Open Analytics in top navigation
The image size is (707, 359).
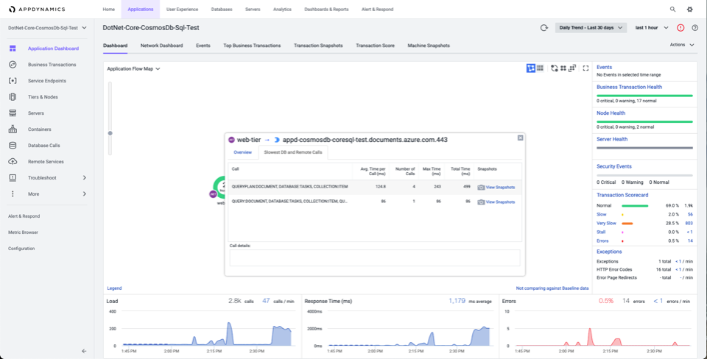282,9
